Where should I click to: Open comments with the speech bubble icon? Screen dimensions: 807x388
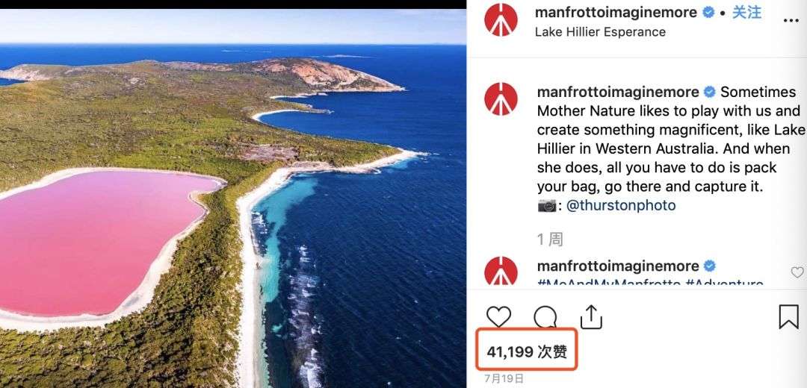click(x=545, y=317)
